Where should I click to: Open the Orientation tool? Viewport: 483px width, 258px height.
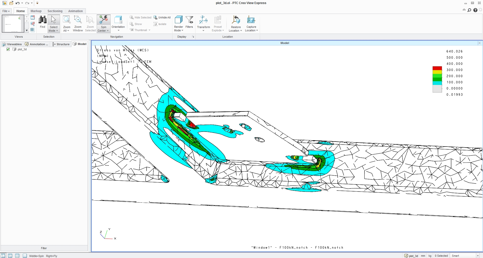click(x=118, y=23)
